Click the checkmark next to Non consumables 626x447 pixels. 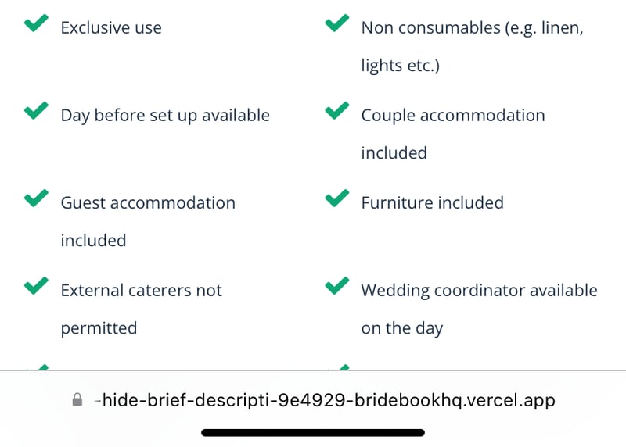336,24
